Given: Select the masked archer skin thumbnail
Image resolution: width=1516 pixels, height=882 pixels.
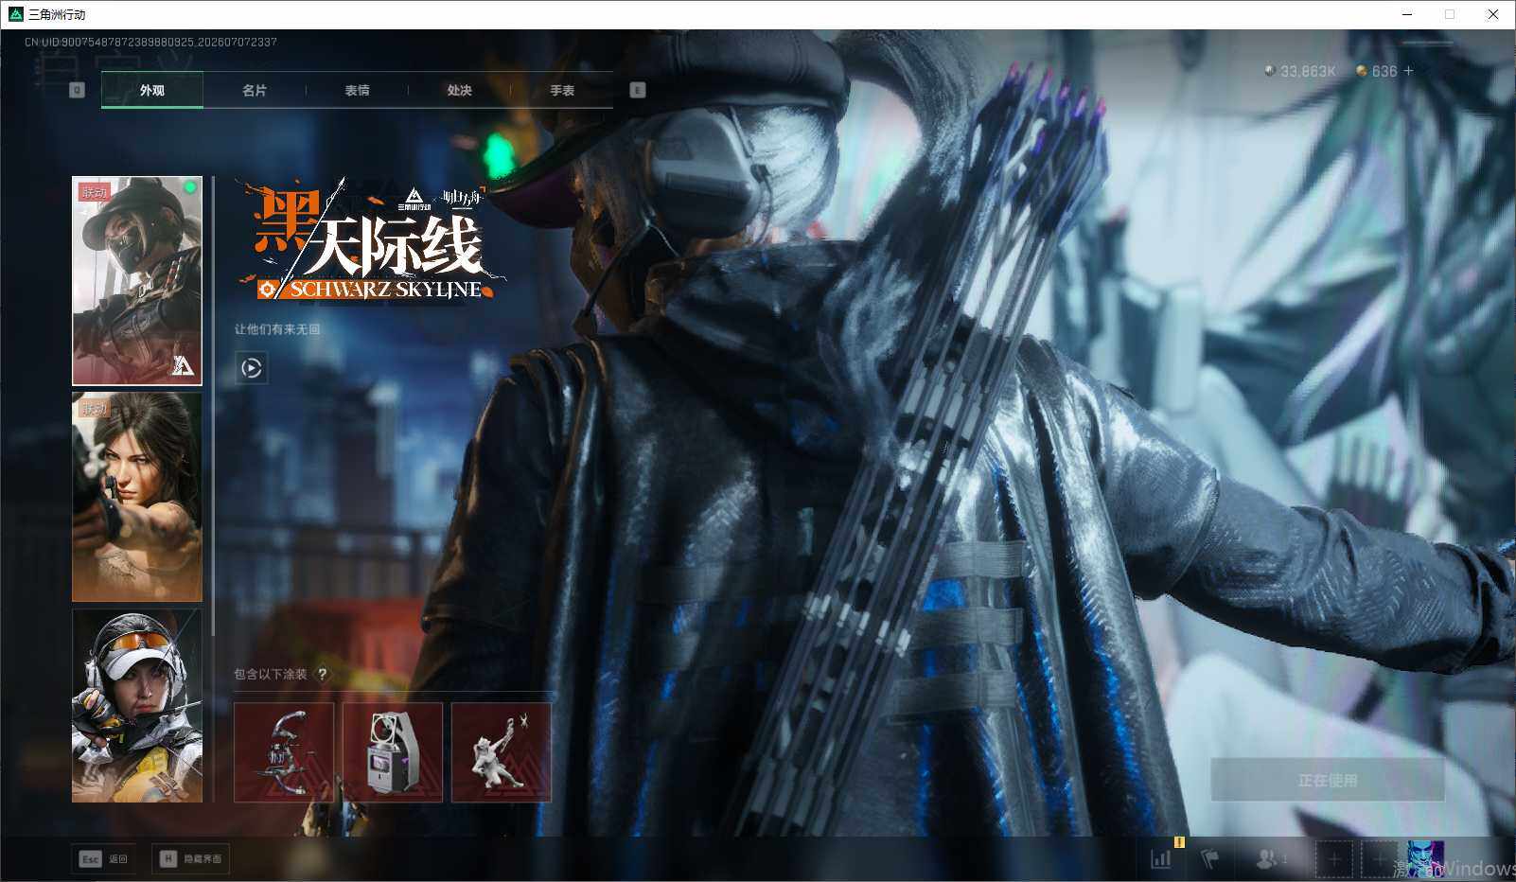Looking at the screenshot, I should point(137,281).
